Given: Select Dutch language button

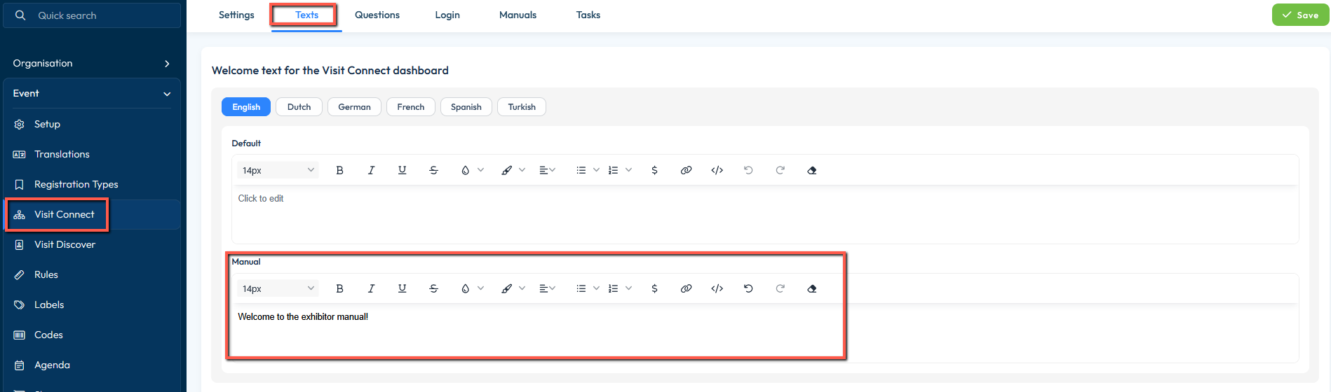Looking at the screenshot, I should coord(299,107).
